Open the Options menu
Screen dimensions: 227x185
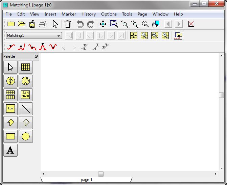click(109, 14)
